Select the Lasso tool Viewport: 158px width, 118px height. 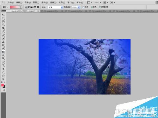coord(3,21)
